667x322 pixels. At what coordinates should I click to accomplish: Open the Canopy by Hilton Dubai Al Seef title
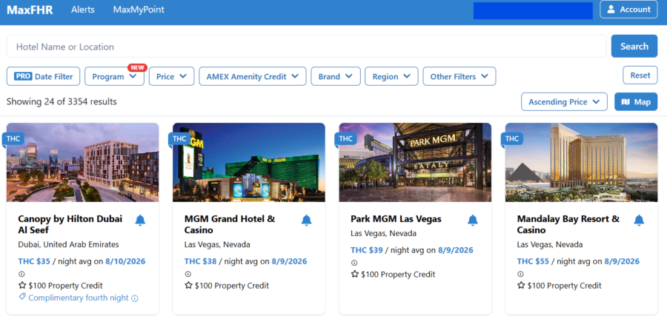(70, 224)
